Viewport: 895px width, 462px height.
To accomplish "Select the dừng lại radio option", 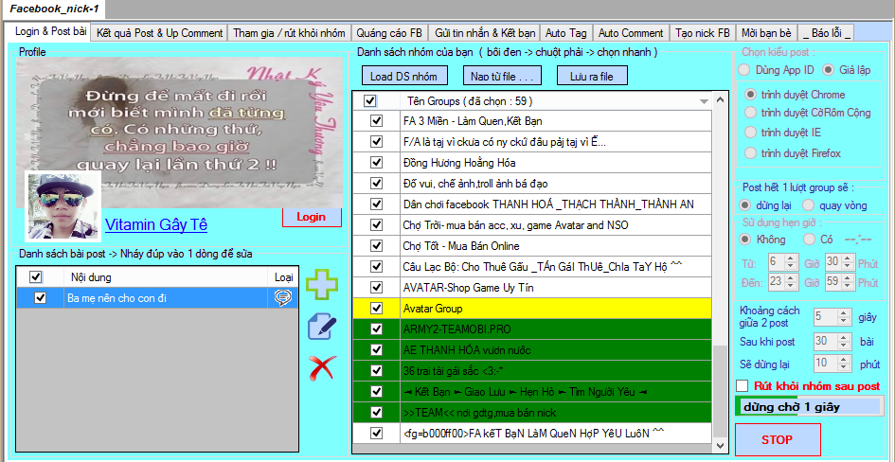I will point(744,204).
